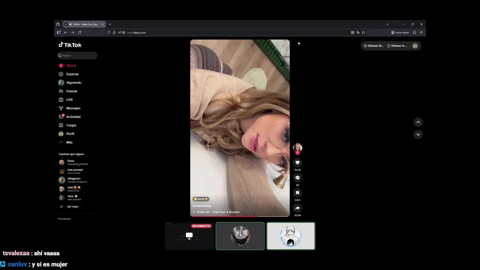Image resolution: width=480 pixels, height=270 pixels.
Task: Open Perfil in the sidebar
Action: pos(70,134)
